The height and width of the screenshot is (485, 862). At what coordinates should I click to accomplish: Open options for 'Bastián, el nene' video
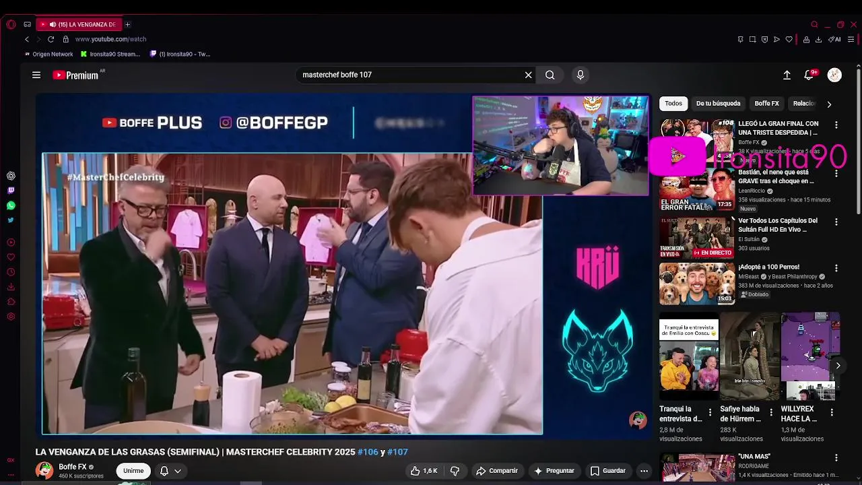[x=836, y=174]
